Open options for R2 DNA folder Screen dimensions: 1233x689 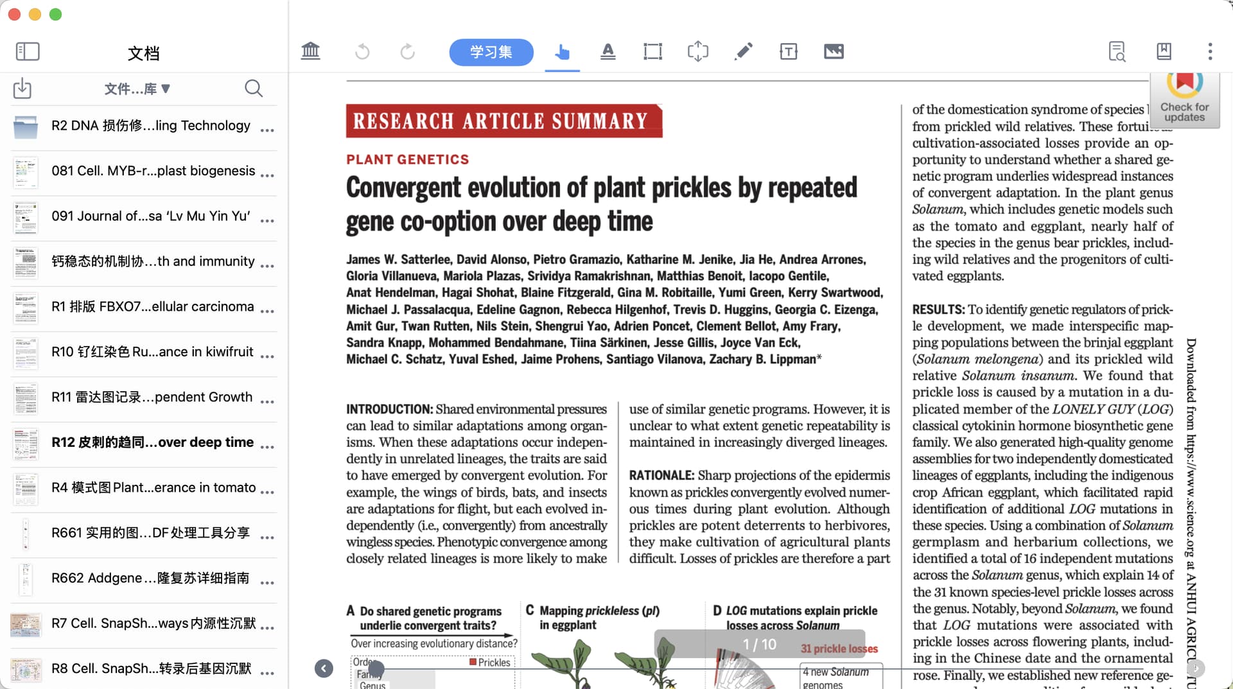pyautogui.click(x=267, y=130)
